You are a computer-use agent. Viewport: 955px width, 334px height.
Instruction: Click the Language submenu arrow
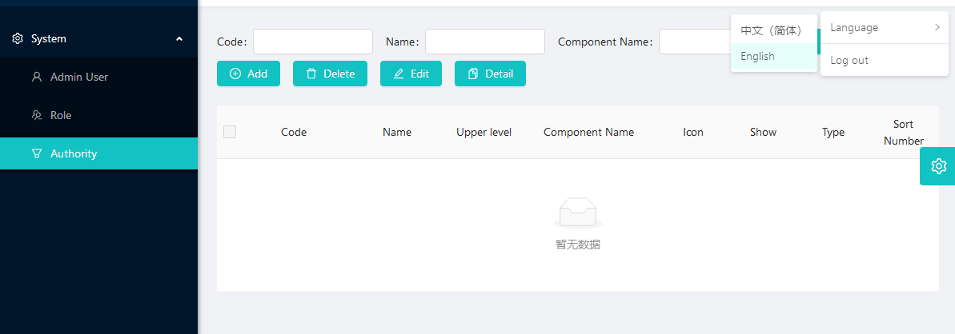click(x=937, y=27)
